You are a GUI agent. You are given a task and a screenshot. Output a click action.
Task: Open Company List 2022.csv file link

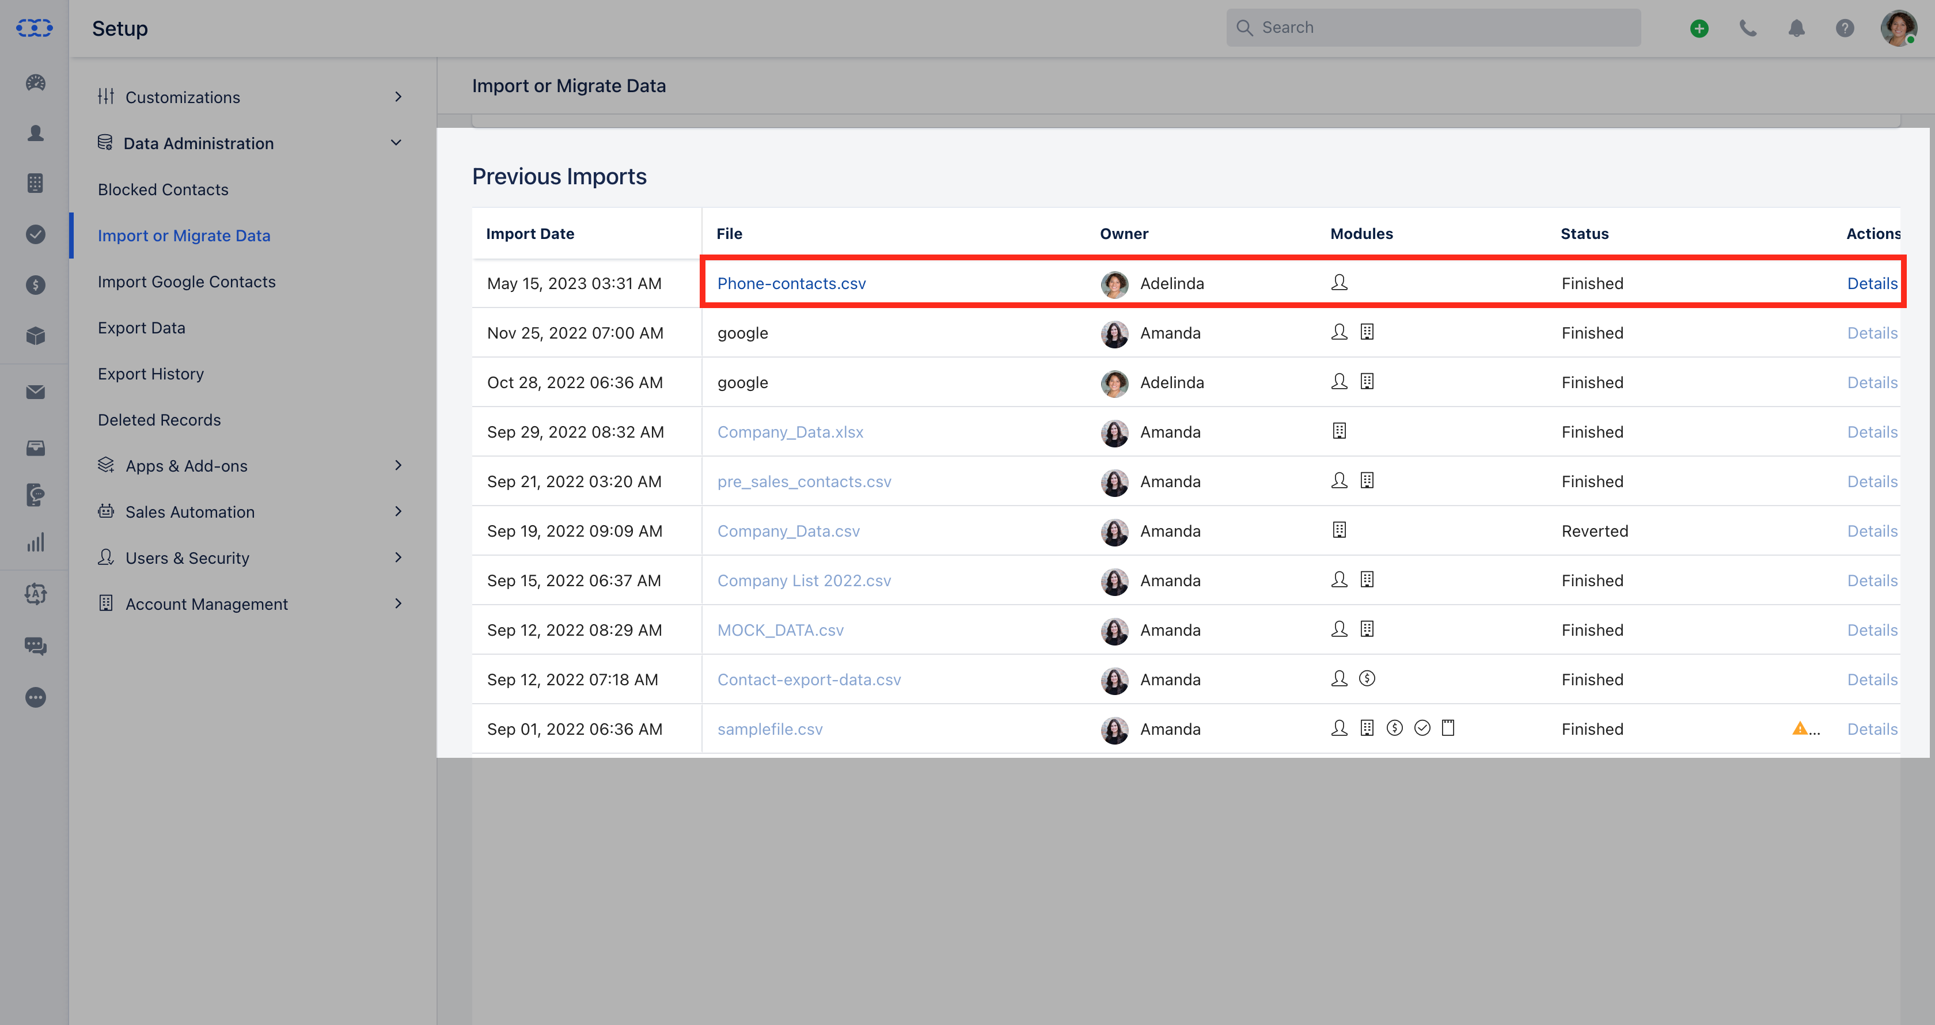coord(804,580)
